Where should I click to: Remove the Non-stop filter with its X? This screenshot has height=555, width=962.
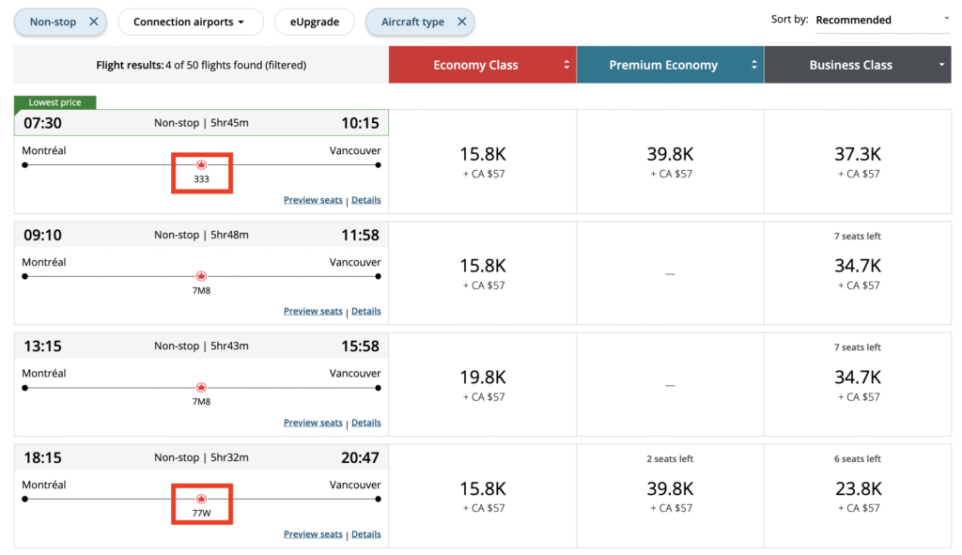tap(93, 22)
